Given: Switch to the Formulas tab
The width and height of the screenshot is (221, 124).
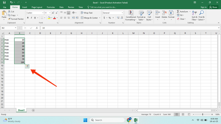Looking at the screenshot, I should pos(51,7).
